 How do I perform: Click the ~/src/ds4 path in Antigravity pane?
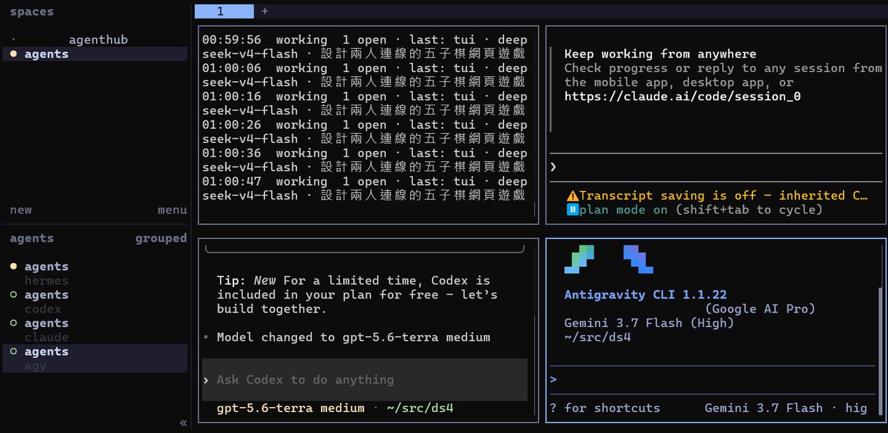pos(597,337)
